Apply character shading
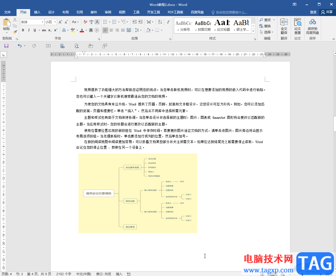 [x=91, y=30]
